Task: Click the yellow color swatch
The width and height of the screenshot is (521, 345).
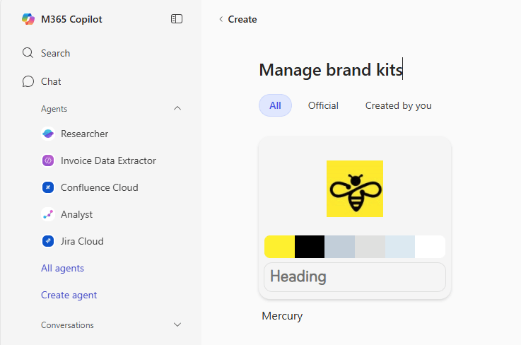Action: [x=279, y=247]
